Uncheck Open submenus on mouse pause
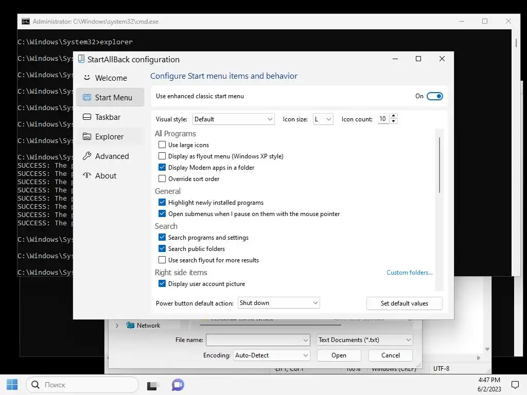The width and height of the screenshot is (527, 395). [162, 213]
